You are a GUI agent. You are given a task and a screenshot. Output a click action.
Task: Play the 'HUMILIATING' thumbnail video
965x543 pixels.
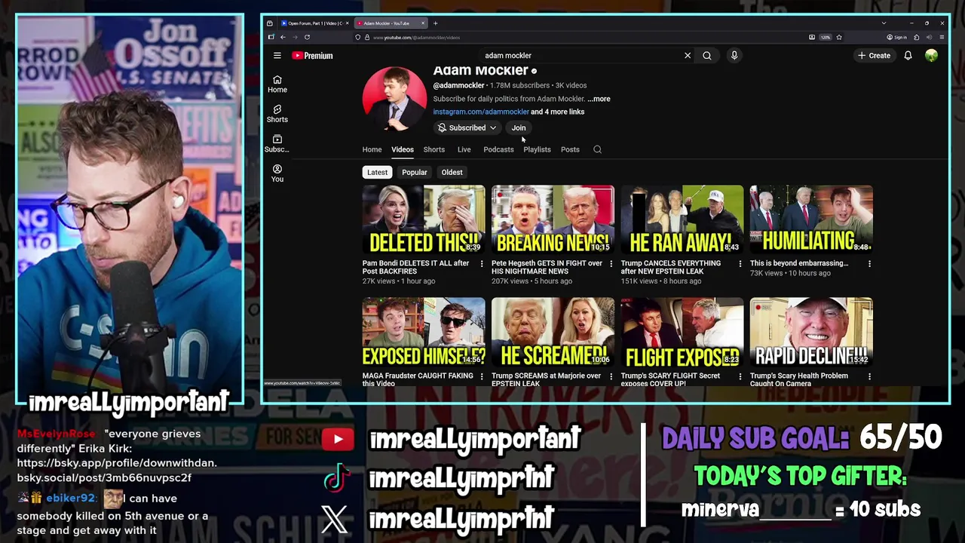811,219
